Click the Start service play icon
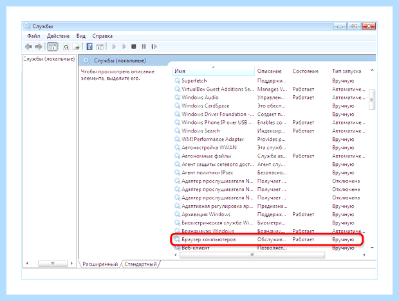 tap(114, 46)
